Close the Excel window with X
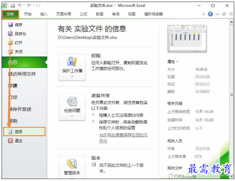This screenshot has width=235, height=181. [227, 6]
